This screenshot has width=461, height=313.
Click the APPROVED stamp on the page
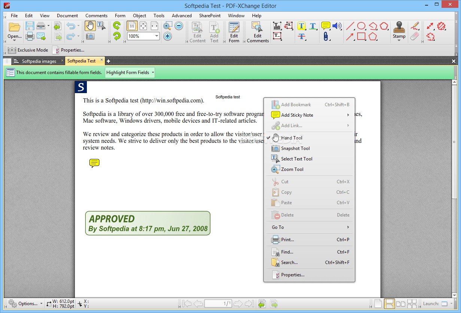pyautogui.click(x=148, y=223)
